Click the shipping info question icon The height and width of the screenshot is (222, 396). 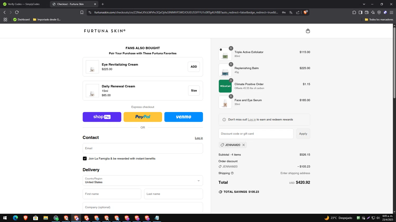232,173
